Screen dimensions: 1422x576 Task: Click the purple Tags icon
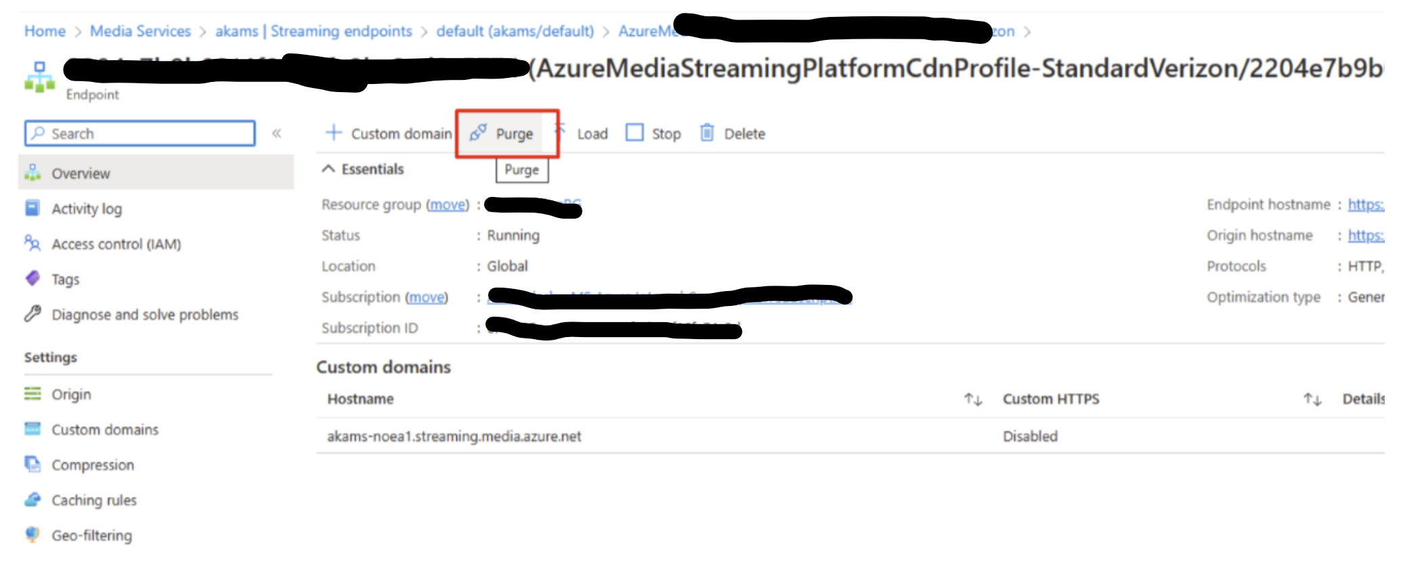(33, 278)
